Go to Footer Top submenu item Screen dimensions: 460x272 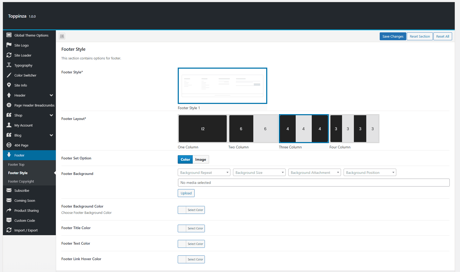pyautogui.click(x=16, y=164)
